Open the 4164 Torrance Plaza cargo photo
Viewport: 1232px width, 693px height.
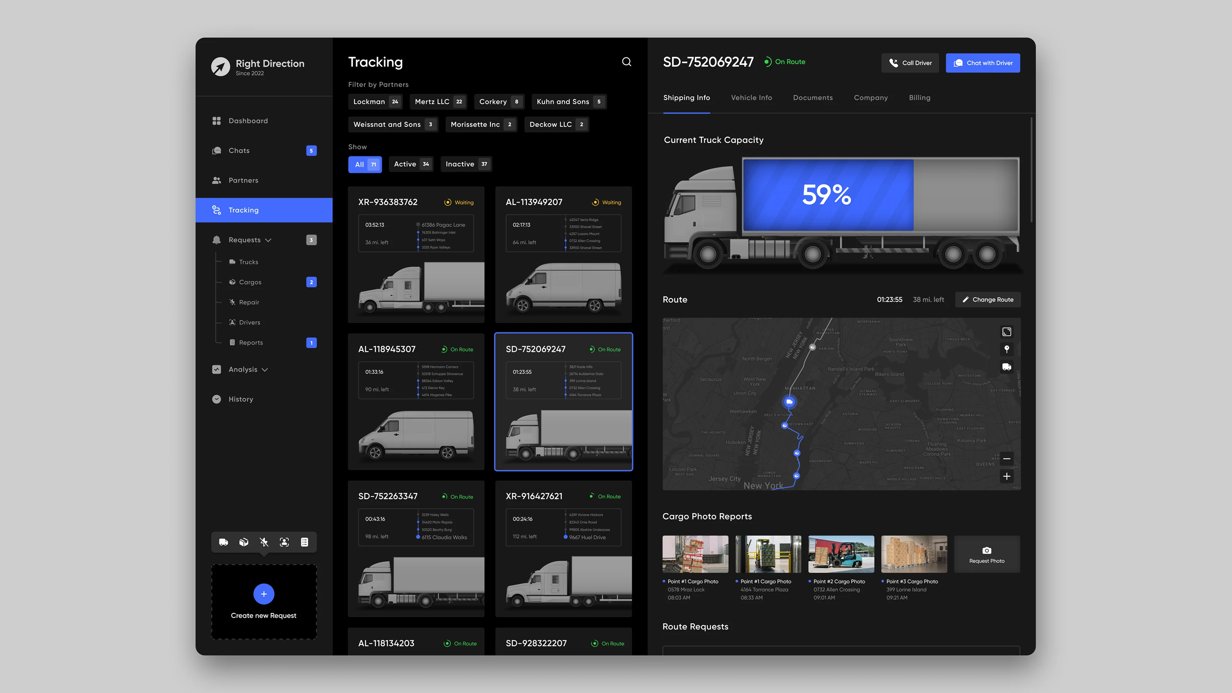768,554
